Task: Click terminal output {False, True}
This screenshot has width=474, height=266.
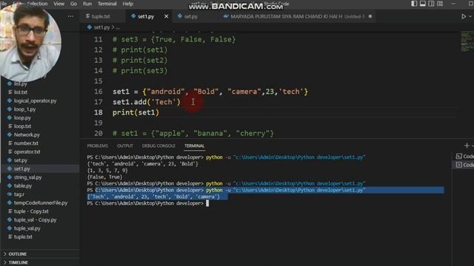Action: (104, 177)
